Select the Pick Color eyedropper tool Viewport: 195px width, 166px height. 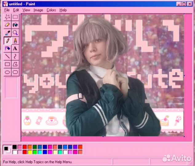coord(7,33)
